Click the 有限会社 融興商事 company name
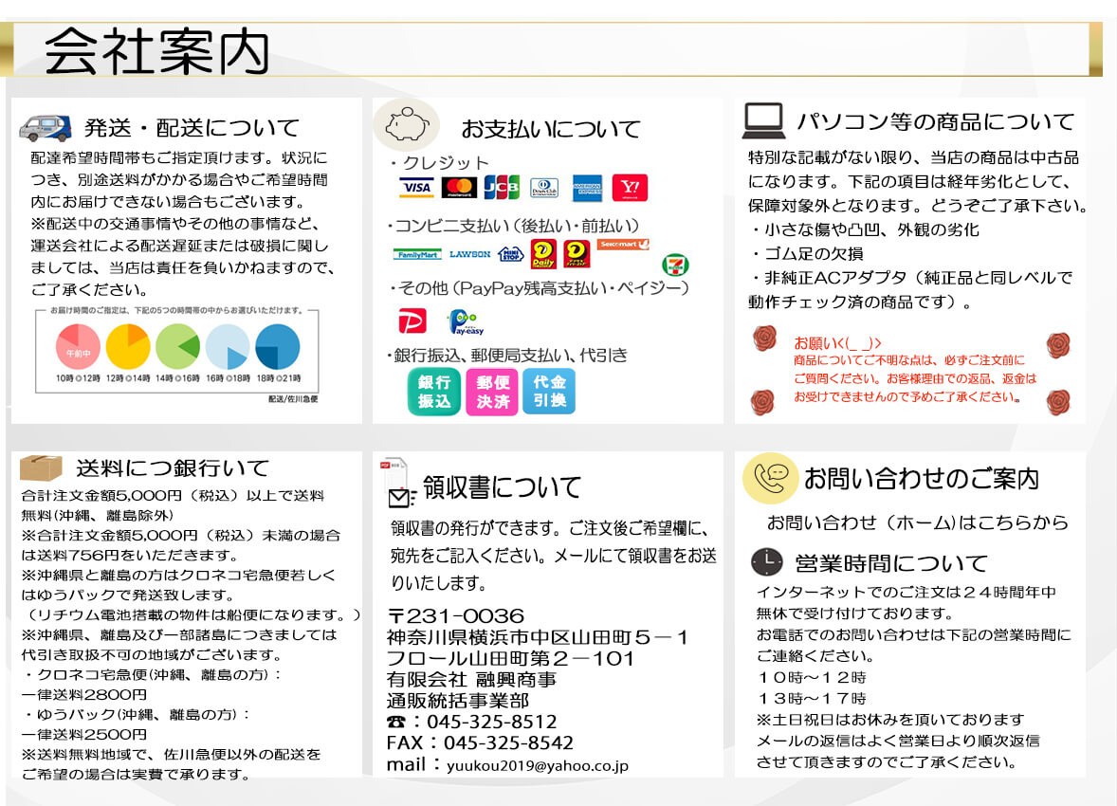 click(x=471, y=679)
